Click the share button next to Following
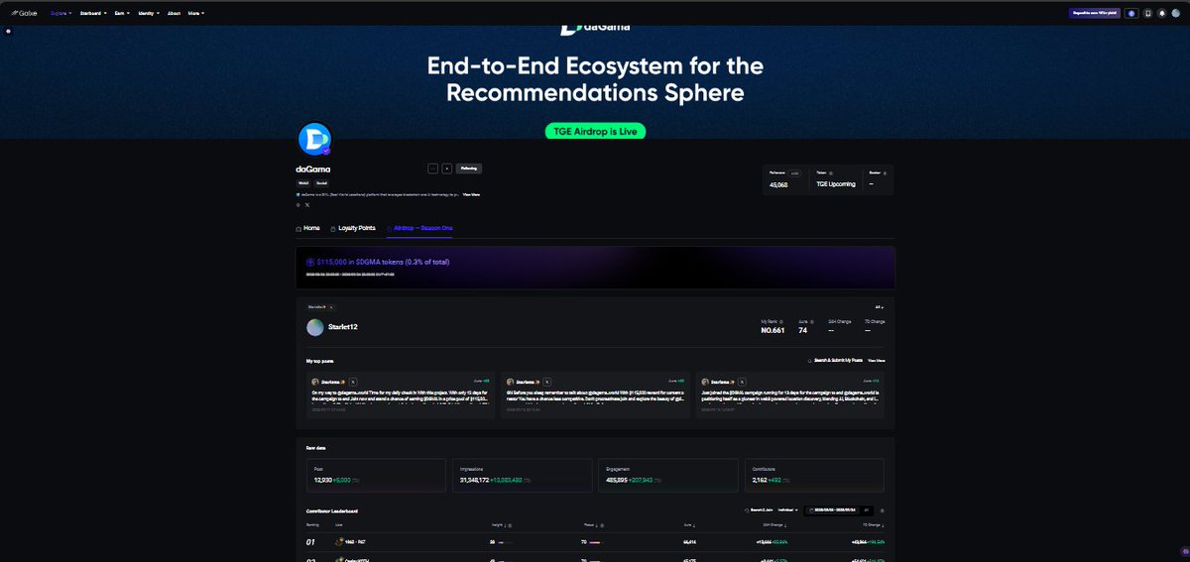 [447, 169]
